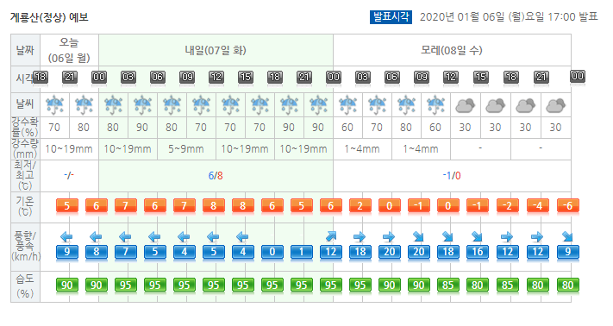This screenshot has height=326, width=613.
Task: Click the orange temperature badge showing -6
Action: [567, 205]
